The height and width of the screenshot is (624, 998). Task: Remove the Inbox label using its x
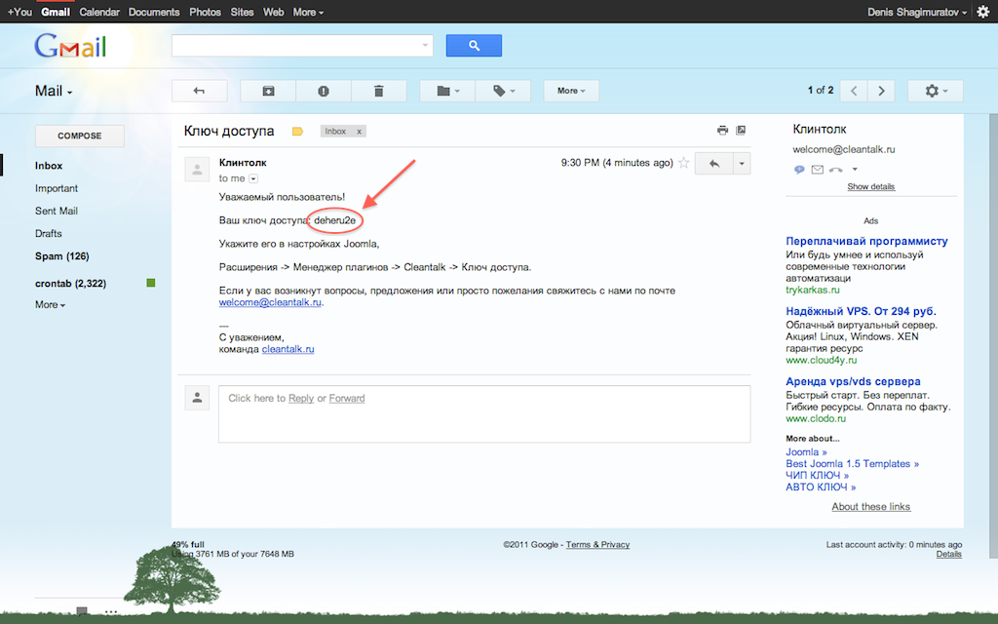pos(359,131)
